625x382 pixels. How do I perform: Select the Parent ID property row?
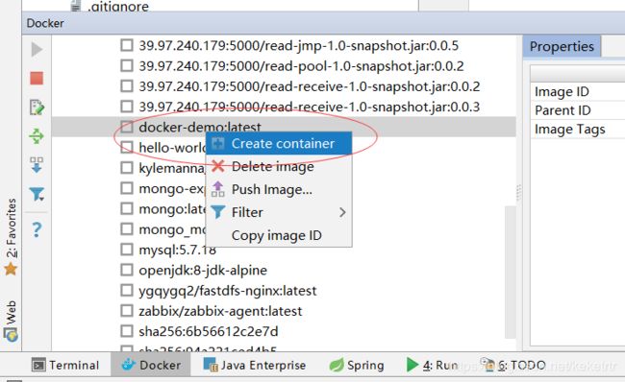[578, 110]
